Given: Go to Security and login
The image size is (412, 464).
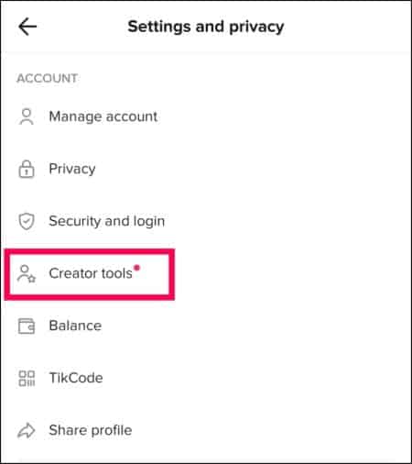Looking at the screenshot, I should [107, 221].
